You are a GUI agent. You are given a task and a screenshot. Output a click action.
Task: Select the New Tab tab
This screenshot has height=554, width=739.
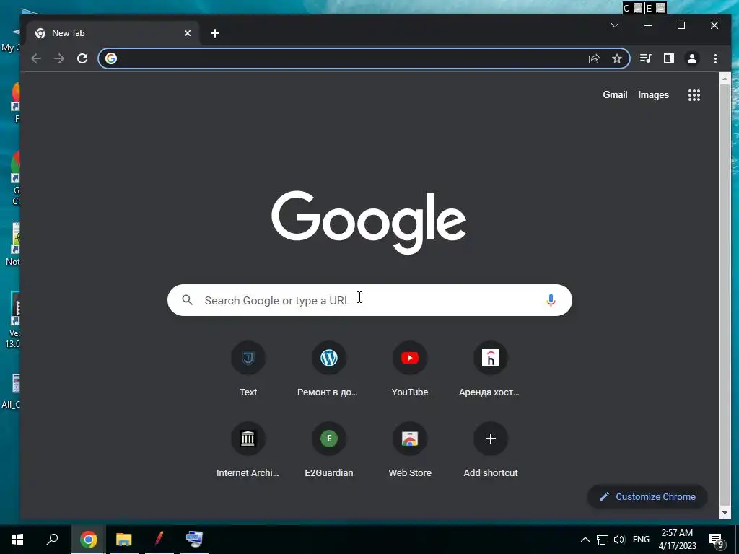[x=112, y=33]
